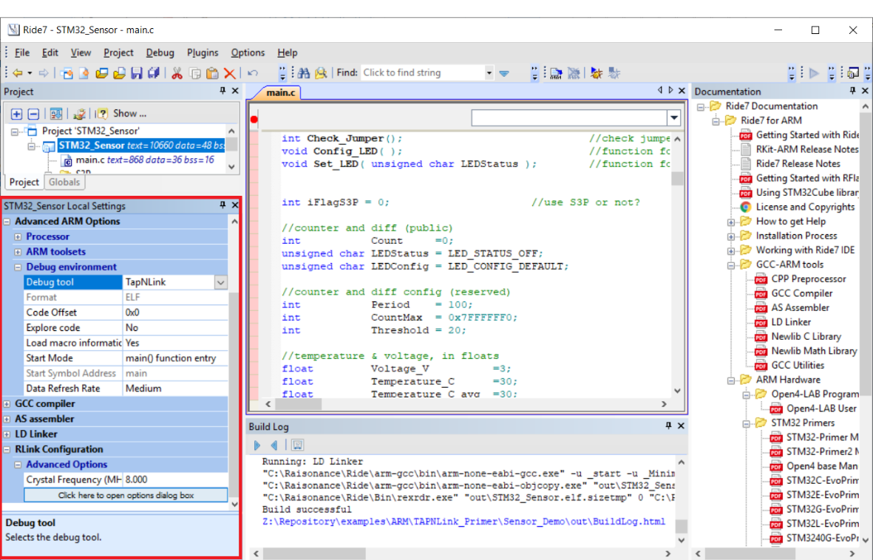Open the BuildLog.html link in Build Log

click(463, 522)
